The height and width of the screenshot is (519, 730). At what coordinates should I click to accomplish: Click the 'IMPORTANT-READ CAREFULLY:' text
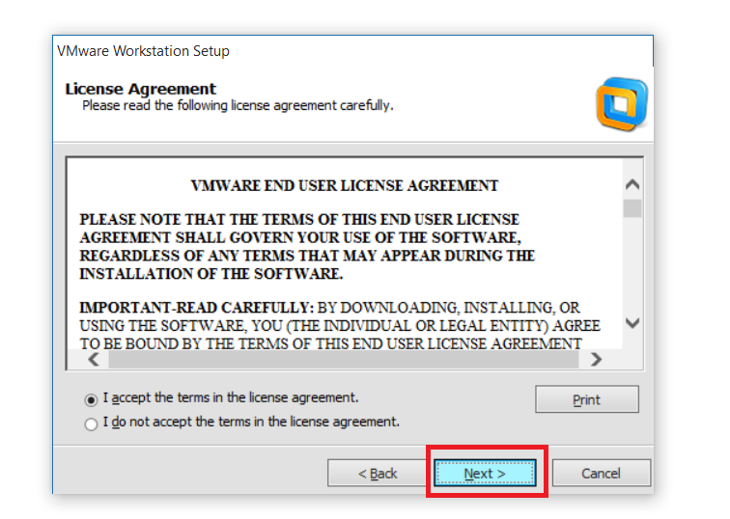(196, 308)
